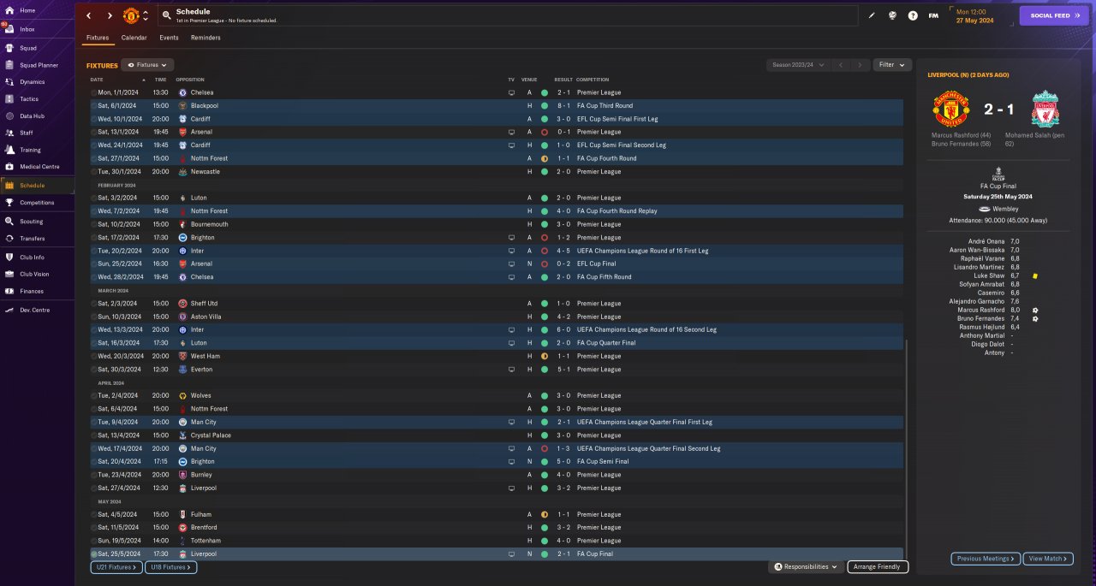Open the U18 Fixtures button

171,567
